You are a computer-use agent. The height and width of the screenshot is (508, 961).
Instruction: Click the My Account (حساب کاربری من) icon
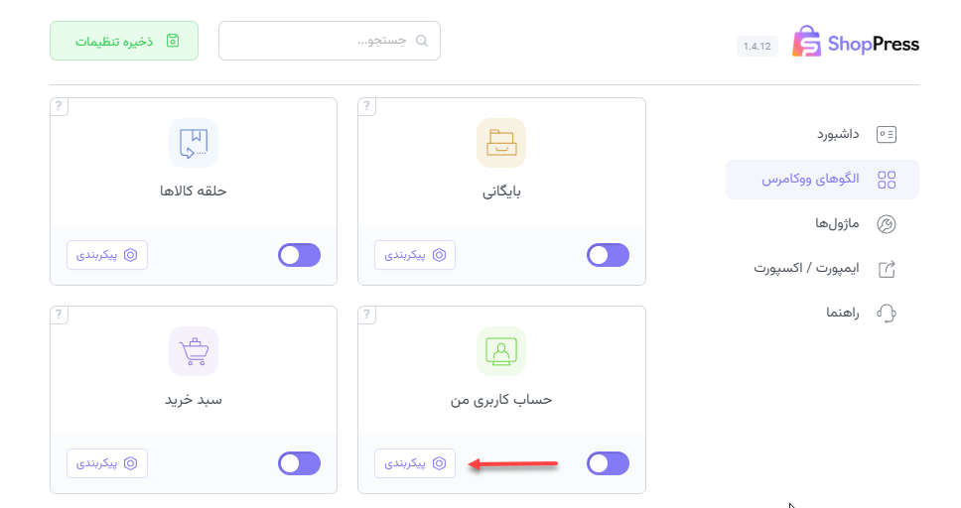501,351
